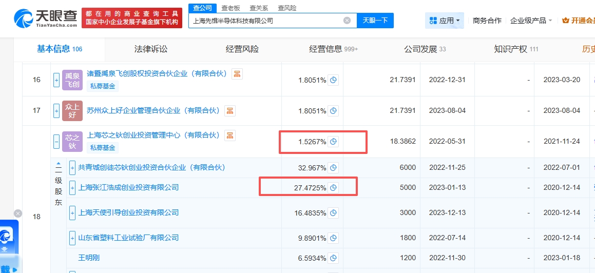This screenshot has height=273, width=595.
Task: Click the 禹泉飞创 purple logo badge
Action: (x=72, y=81)
